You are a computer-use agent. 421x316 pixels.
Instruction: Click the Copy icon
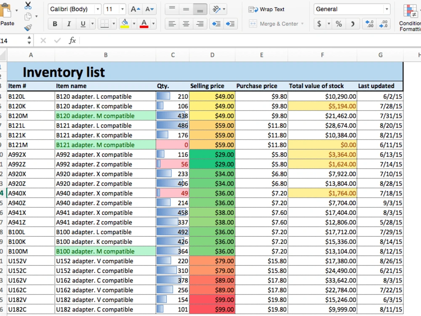(28, 16)
